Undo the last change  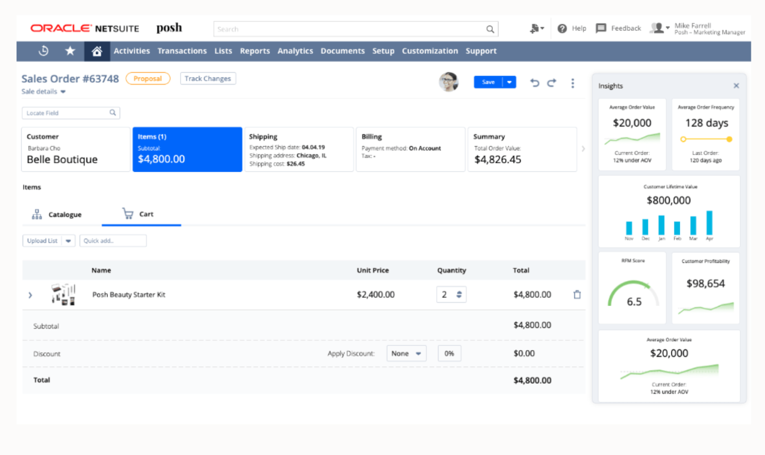534,83
